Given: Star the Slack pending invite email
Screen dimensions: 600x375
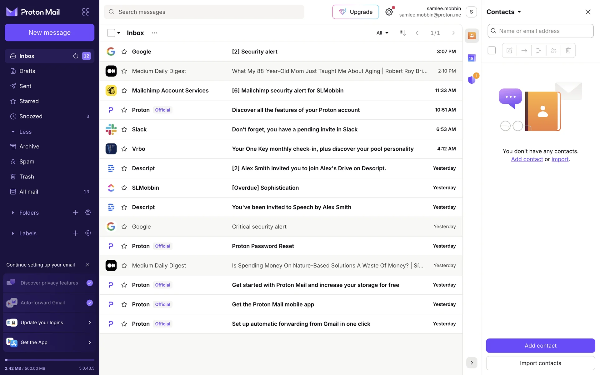Looking at the screenshot, I should tap(124, 129).
